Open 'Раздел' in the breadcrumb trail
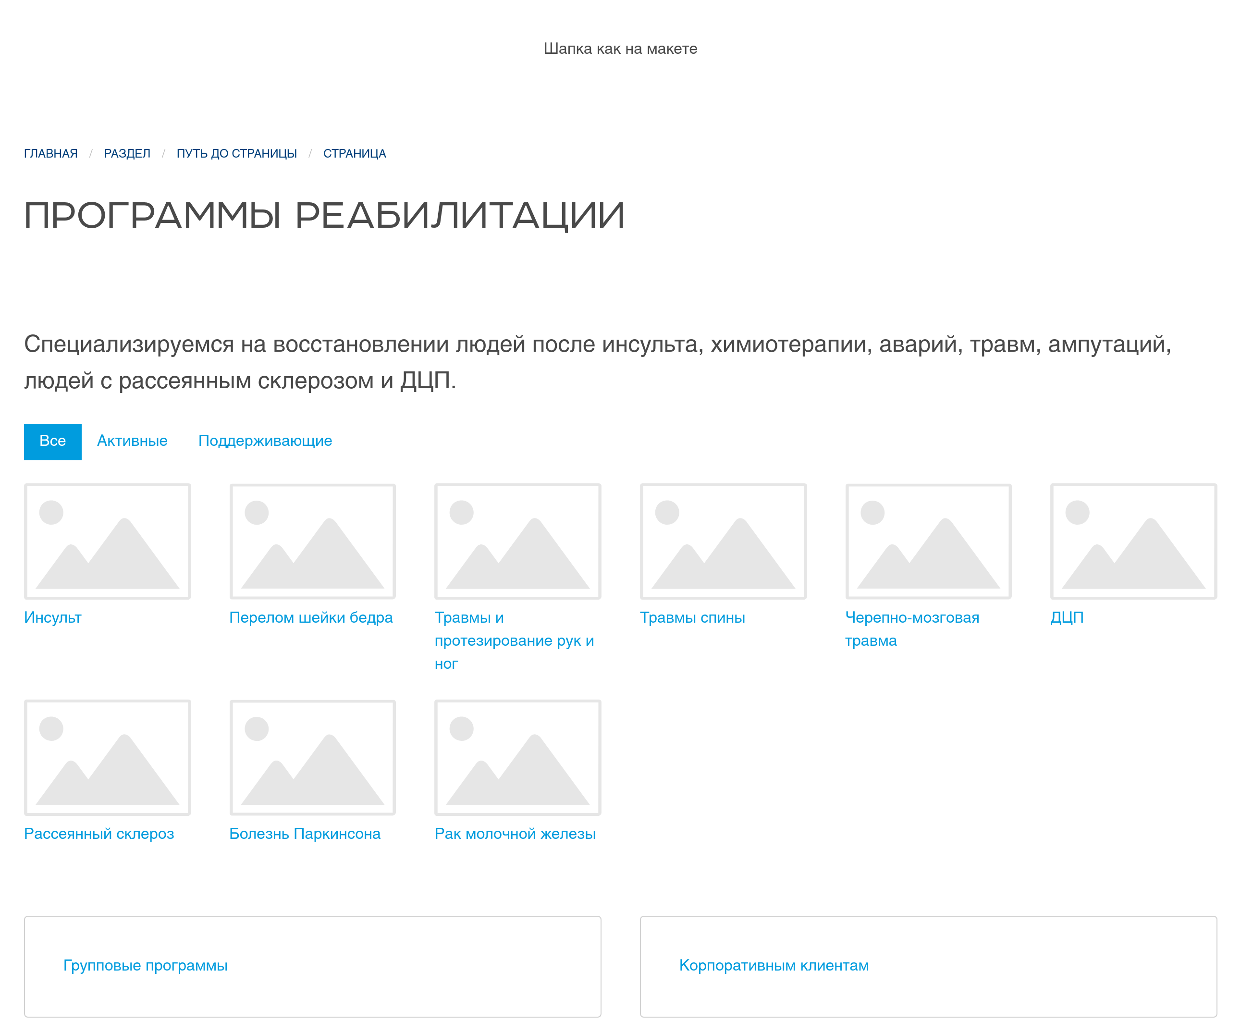This screenshot has height=1033, width=1253. pos(127,153)
